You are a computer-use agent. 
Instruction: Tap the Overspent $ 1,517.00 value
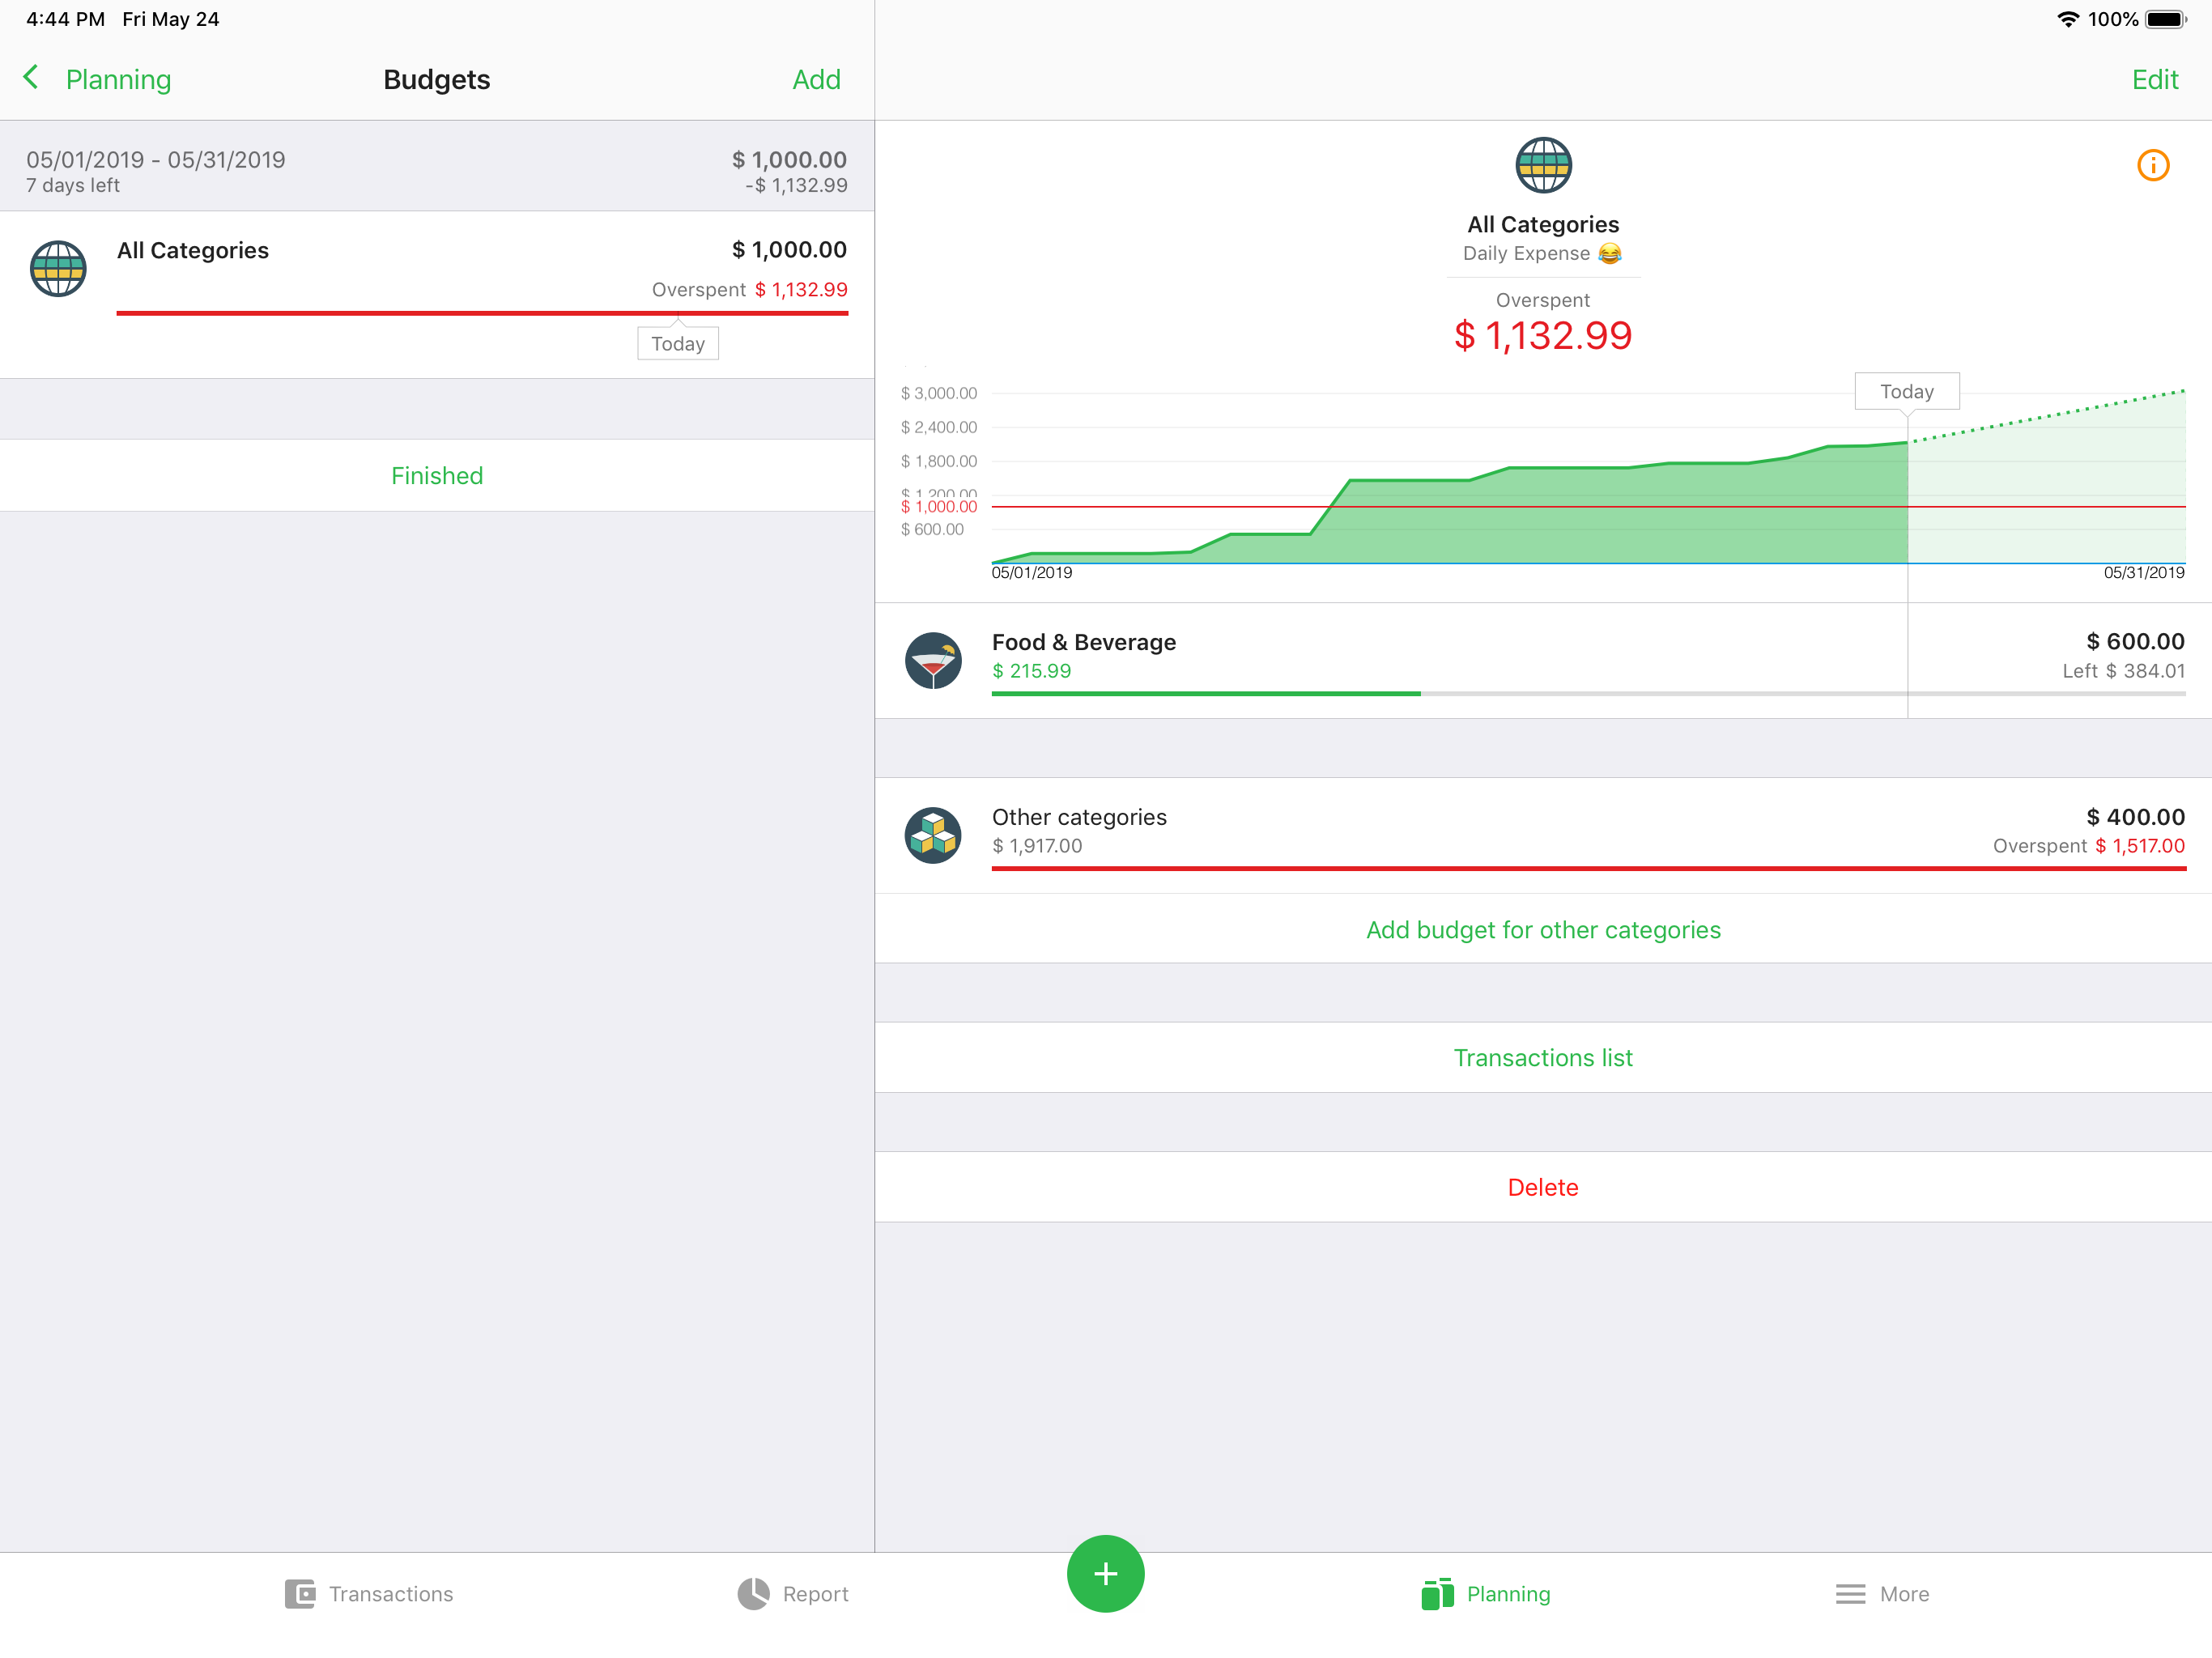2088,846
